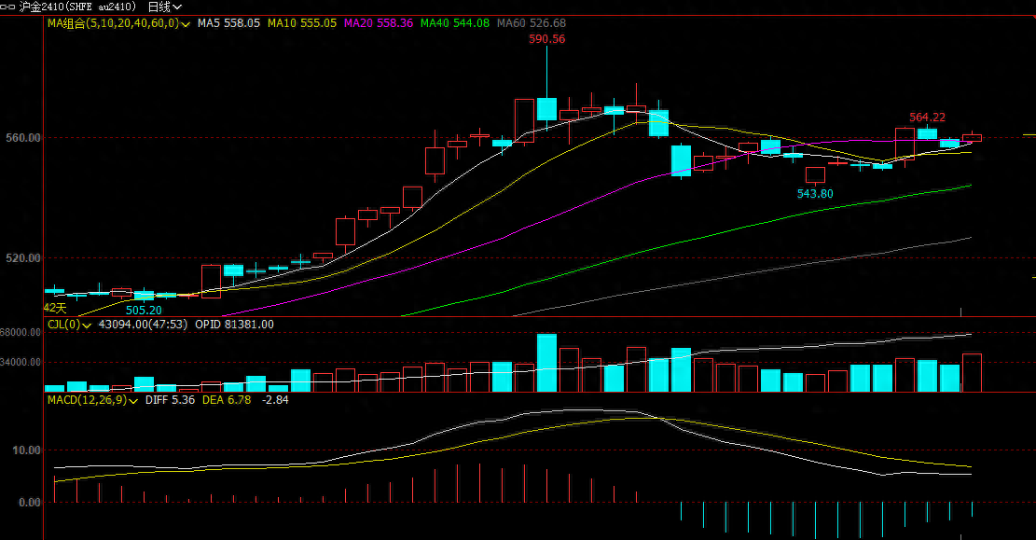This screenshot has width=1036, height=540.
Task: Select the MA5 558.05 legend label
Action: coord(228,23)
